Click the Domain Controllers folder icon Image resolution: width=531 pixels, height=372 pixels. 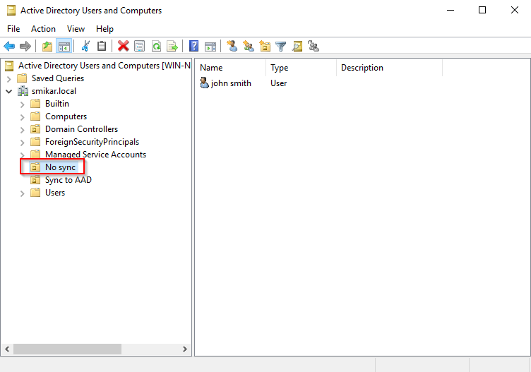[35, 129]
